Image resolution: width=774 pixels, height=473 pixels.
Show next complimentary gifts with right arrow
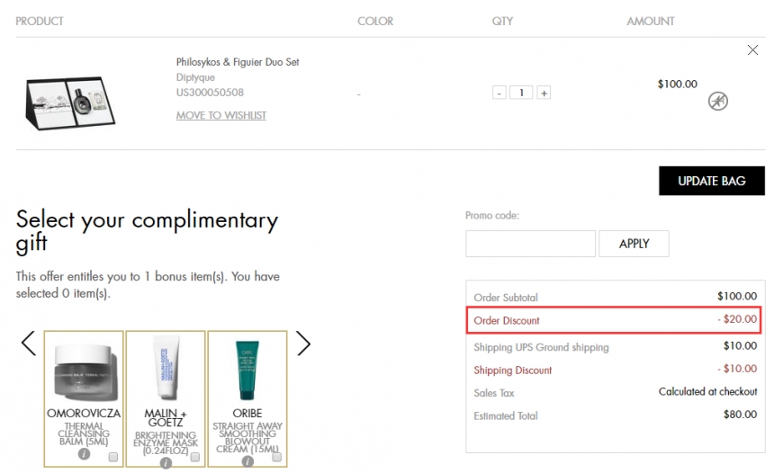click(303, 343)
